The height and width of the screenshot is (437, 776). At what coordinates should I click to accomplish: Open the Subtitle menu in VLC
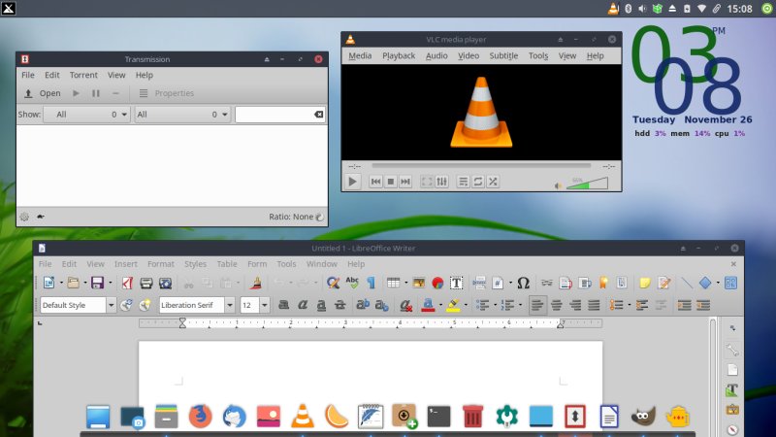click(x=503, y=55)
